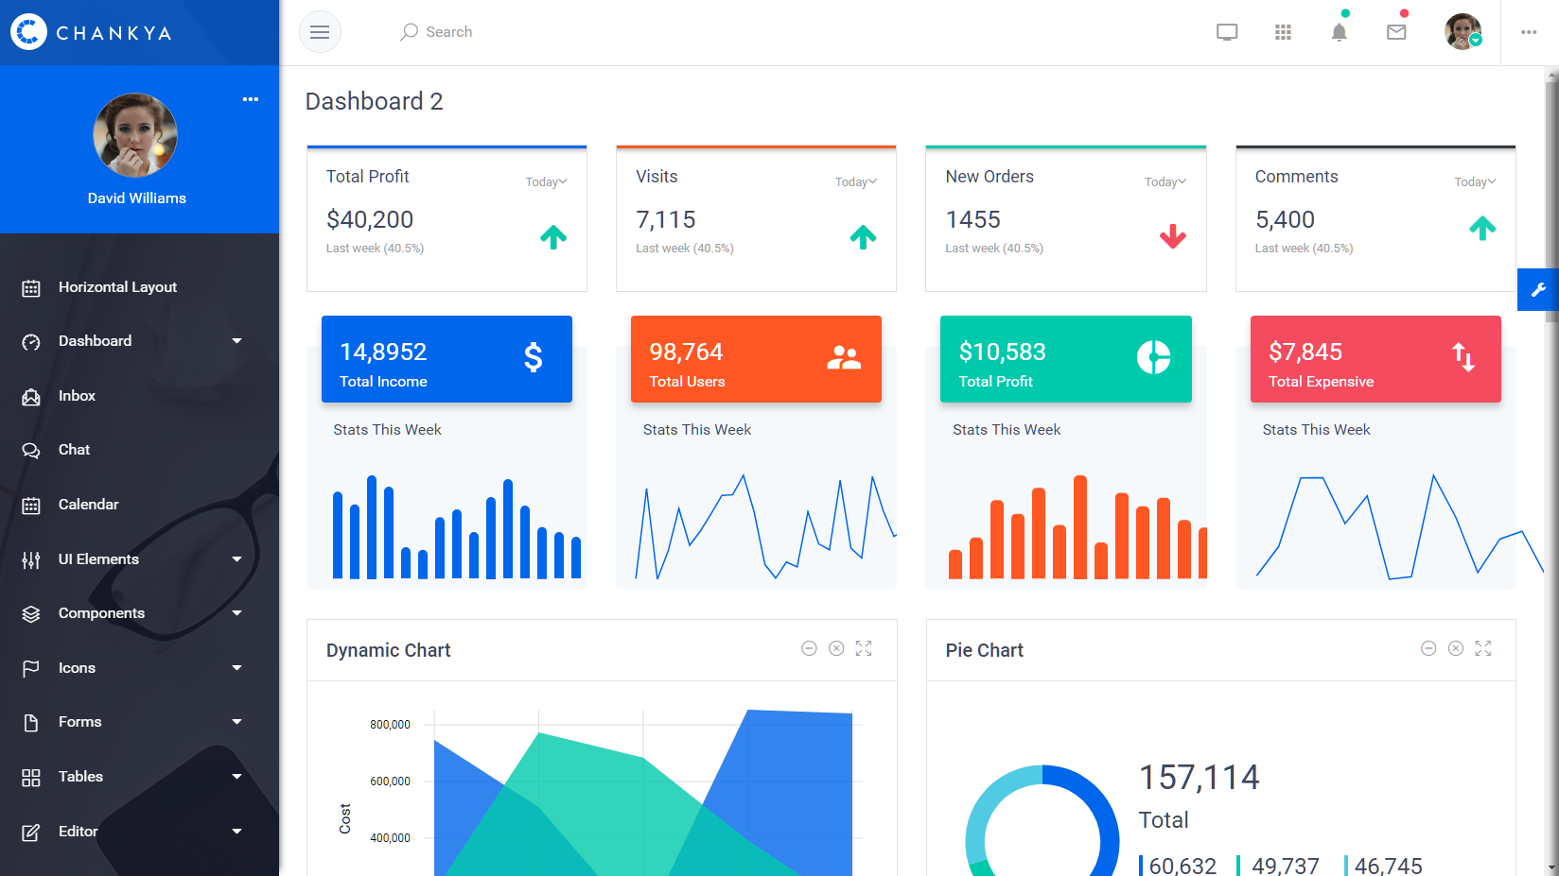The image size is (1559, 876).
Task: Expand the Forms submenu arrow
Action: (x=236, y=722)
